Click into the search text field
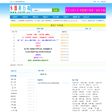Screen dimensions: 112x112 tap(46, 10)
